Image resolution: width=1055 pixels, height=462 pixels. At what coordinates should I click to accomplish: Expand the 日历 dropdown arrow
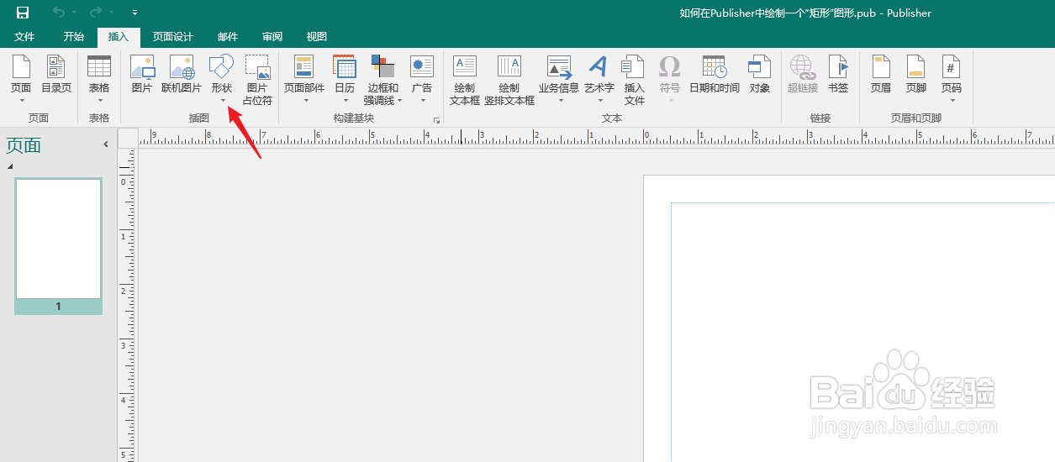(x=345, y=101)
